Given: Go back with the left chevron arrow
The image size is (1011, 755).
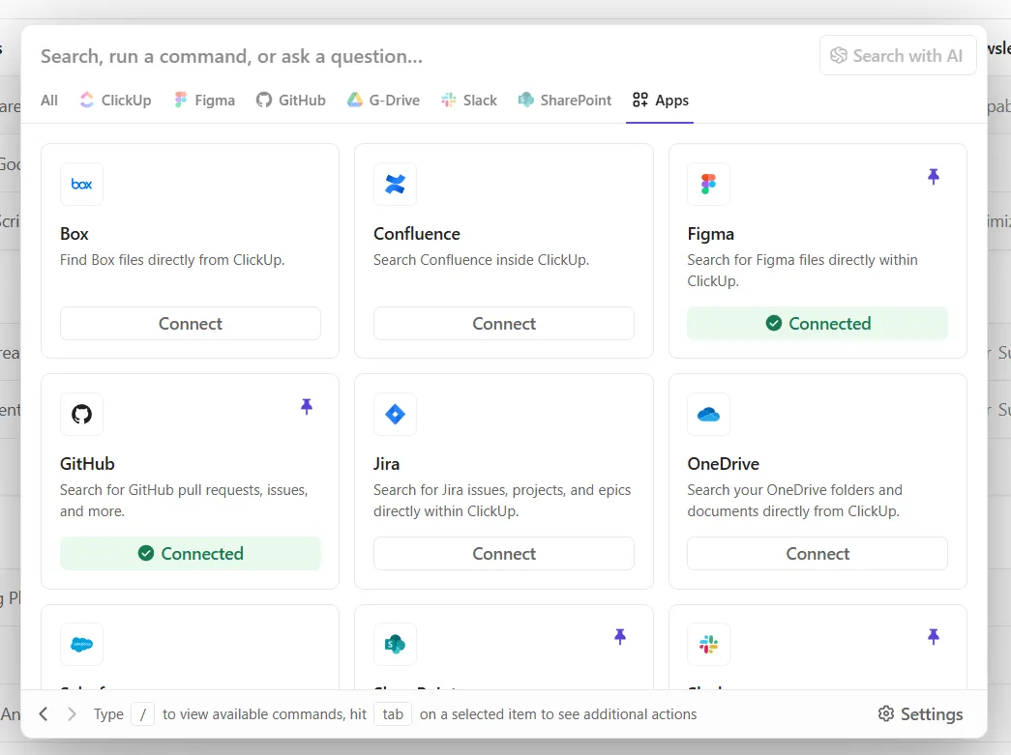Looking at the screenshot, I should [x=44, y=713].
